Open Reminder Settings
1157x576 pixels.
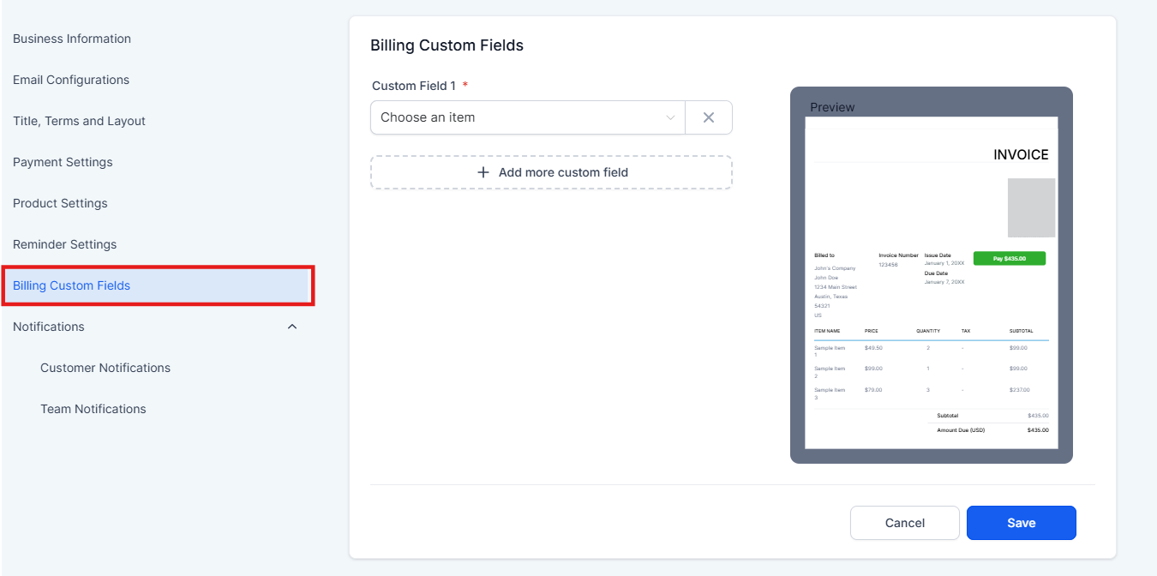[64, 244]
